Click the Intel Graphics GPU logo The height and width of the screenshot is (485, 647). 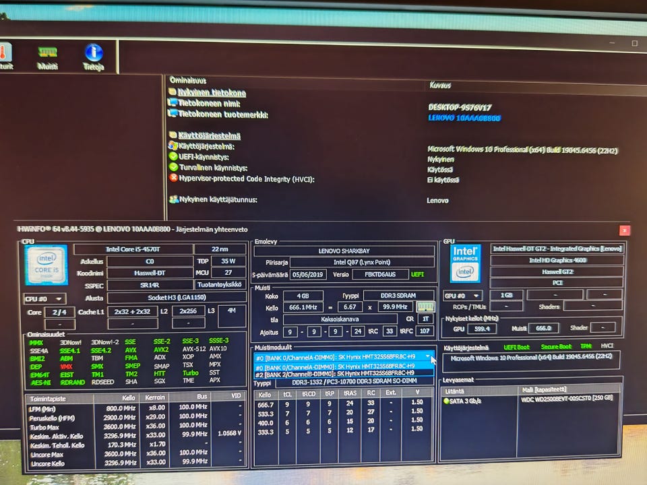tap(465, 263)
